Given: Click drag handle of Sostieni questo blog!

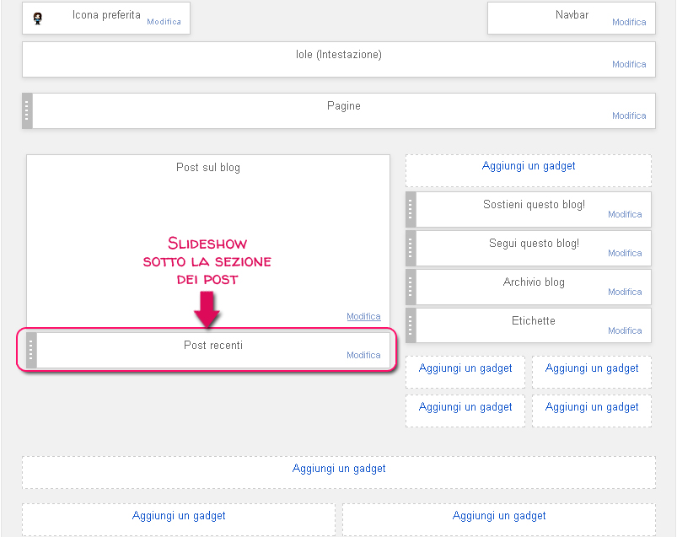Looking at the screenshot, I should [411, 209].
